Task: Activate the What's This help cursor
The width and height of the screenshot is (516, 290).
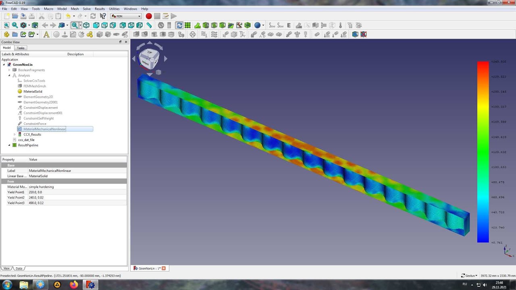Action: [103, 16]
